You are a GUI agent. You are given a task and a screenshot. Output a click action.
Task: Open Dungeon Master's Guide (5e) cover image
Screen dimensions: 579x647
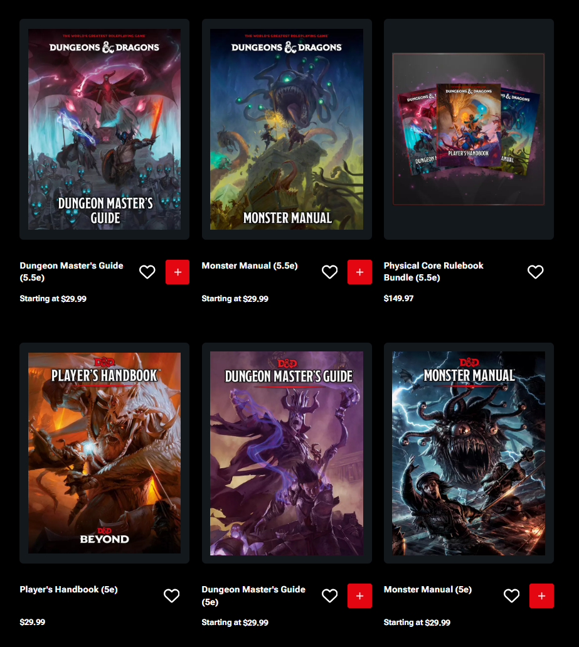287,453
